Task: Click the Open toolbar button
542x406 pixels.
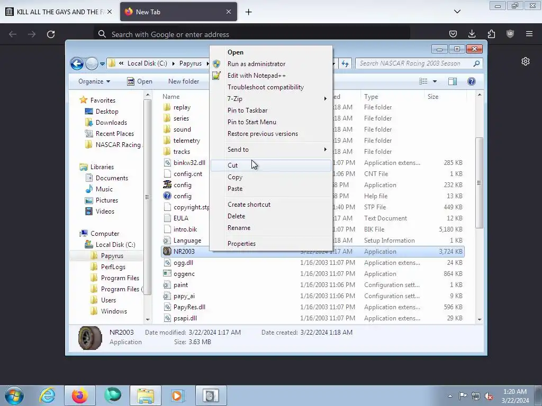Action: click(140, 81)
